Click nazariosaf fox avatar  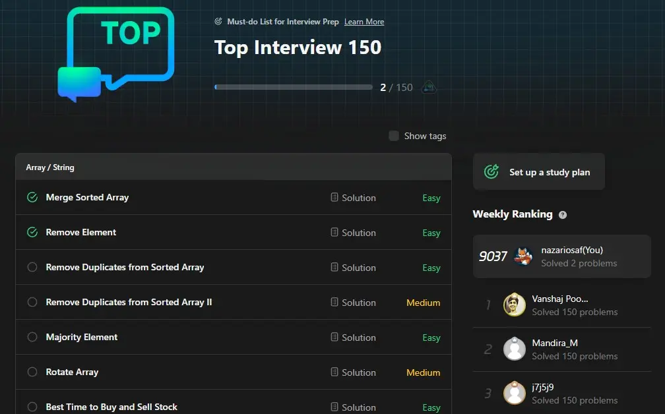523,256
